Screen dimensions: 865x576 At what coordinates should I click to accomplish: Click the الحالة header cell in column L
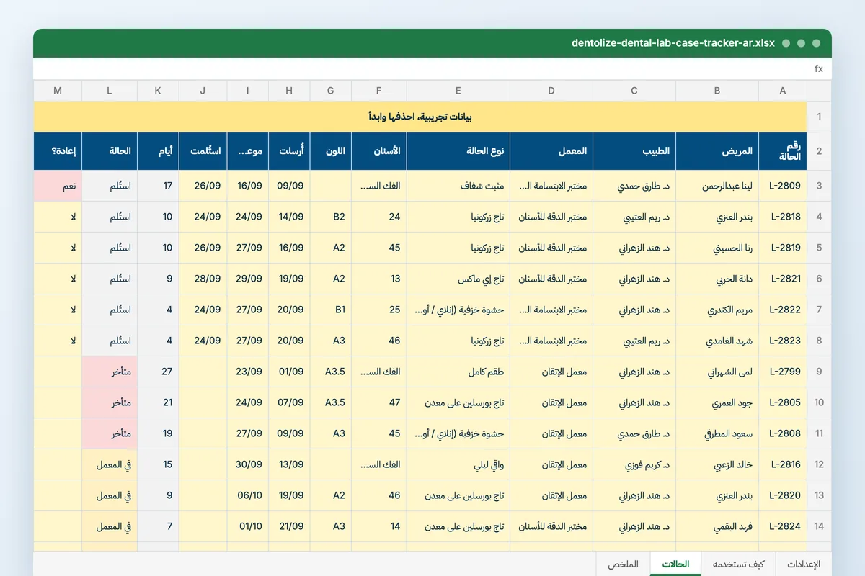tap(109, 151)
